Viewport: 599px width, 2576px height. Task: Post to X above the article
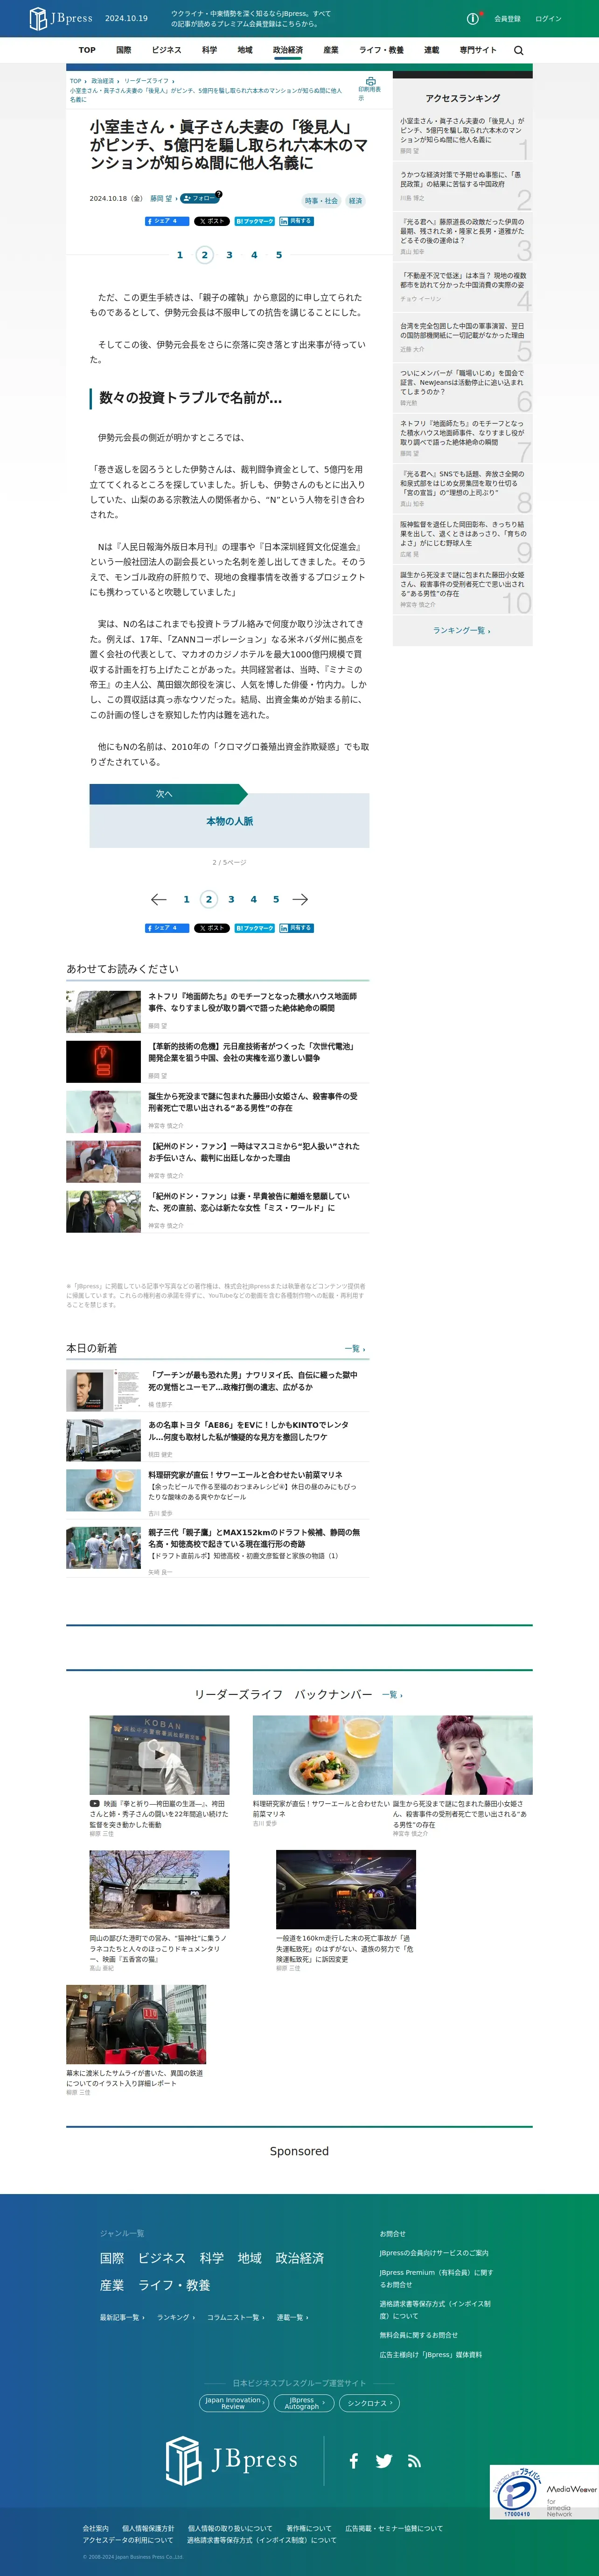(212, 221)
